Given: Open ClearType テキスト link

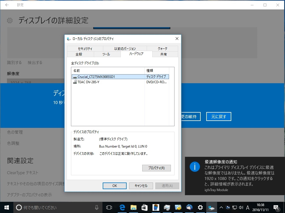Looking at the screenshot, I should coord(23,173).
